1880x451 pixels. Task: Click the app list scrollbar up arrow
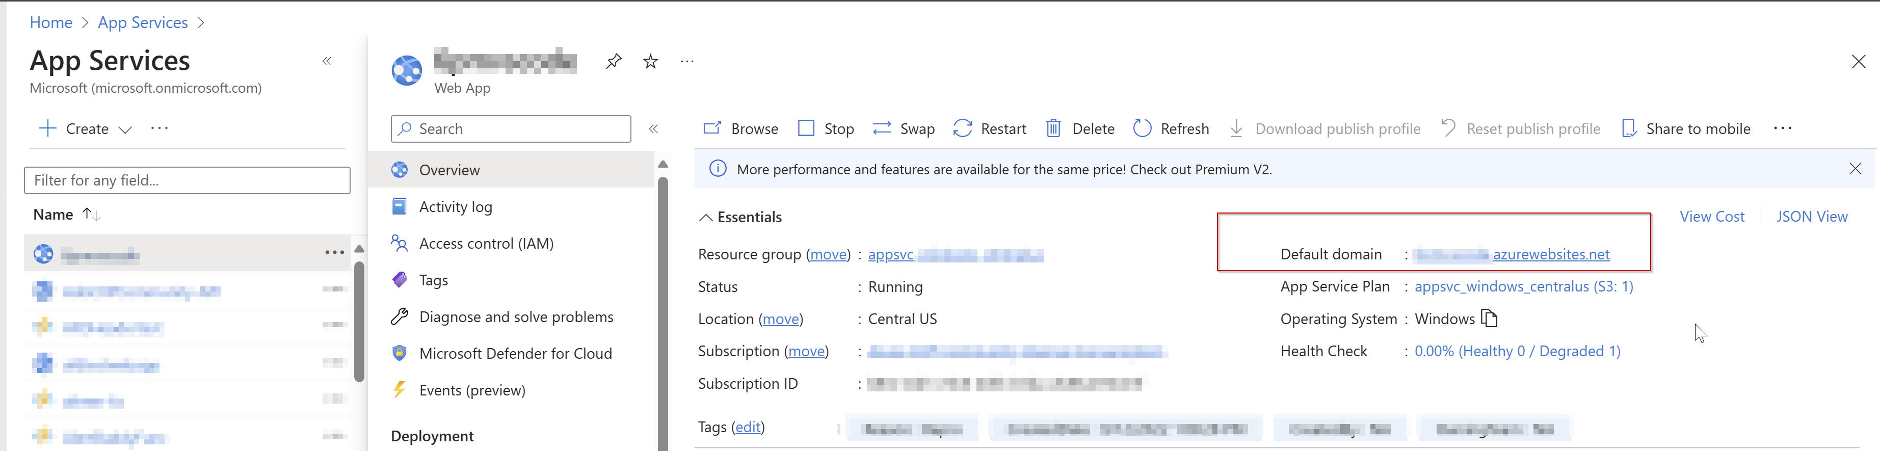359,249
